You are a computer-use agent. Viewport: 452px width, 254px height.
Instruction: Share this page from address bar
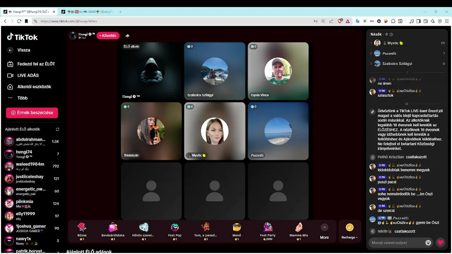pos(331,21)
